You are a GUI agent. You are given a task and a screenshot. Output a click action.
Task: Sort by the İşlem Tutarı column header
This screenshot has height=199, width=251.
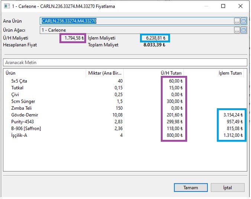point(215,73)
